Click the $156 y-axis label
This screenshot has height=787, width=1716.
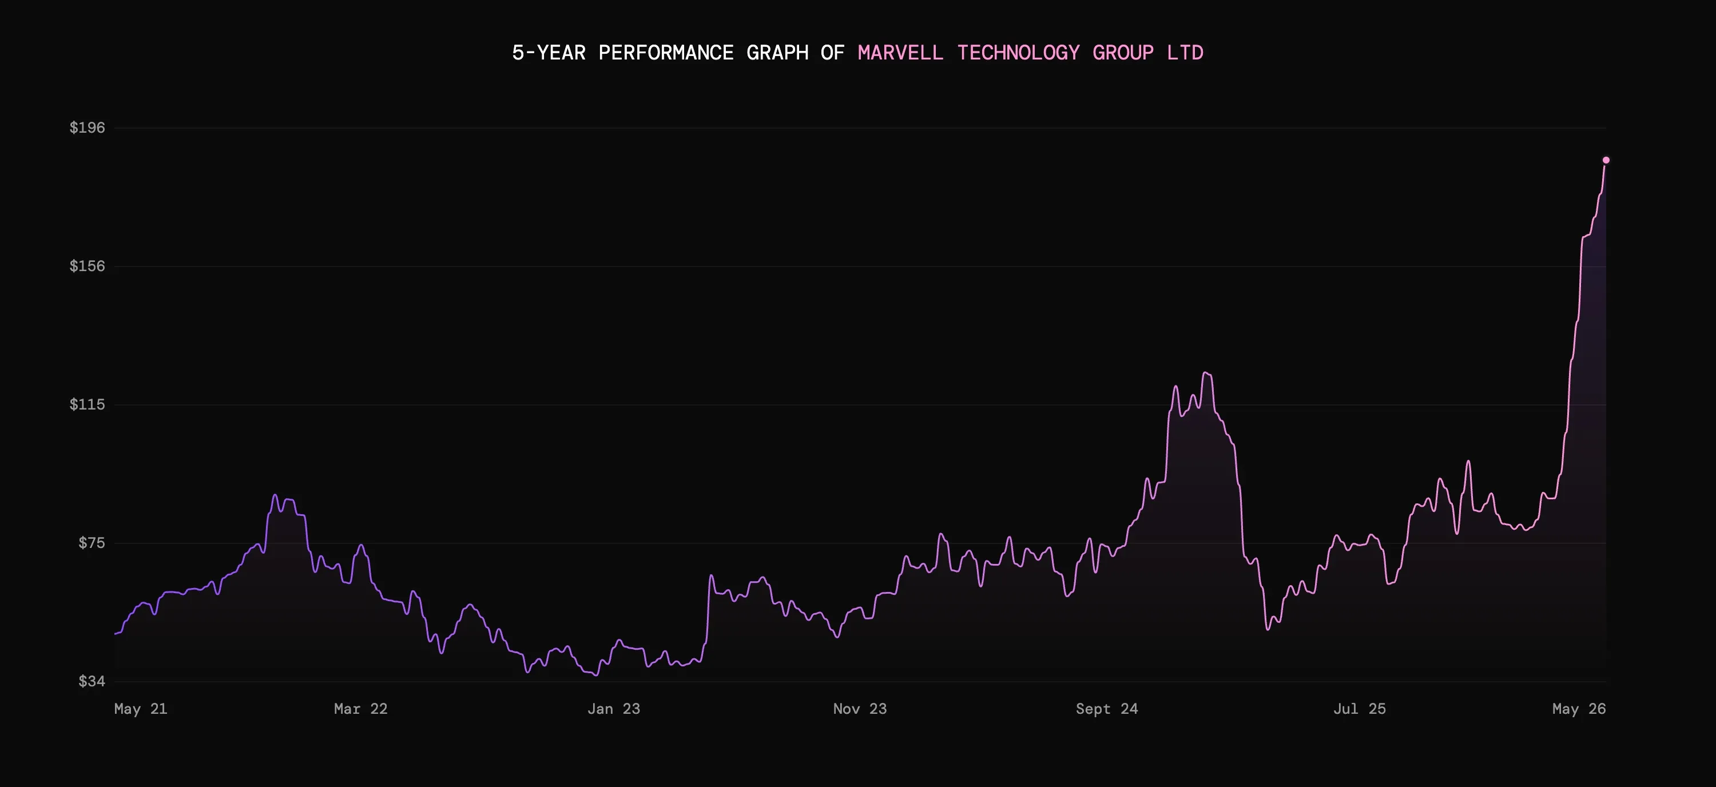pos(88,265)
